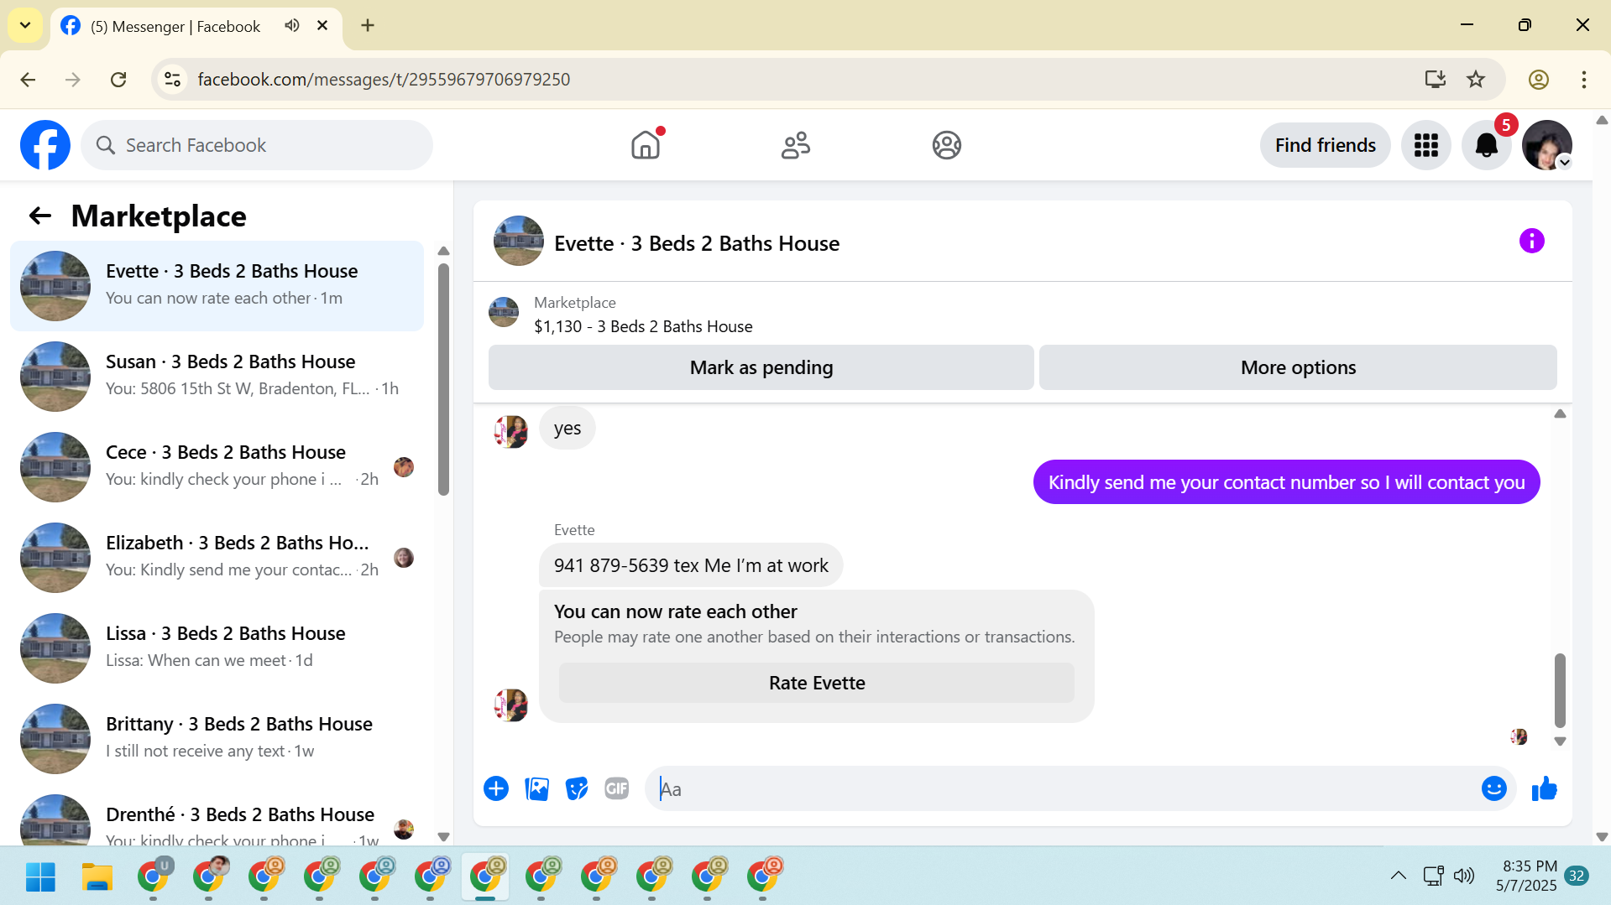The image size is (1611, 905).
Task: Attach a photo with the image icon
Action: pos(536,788)
